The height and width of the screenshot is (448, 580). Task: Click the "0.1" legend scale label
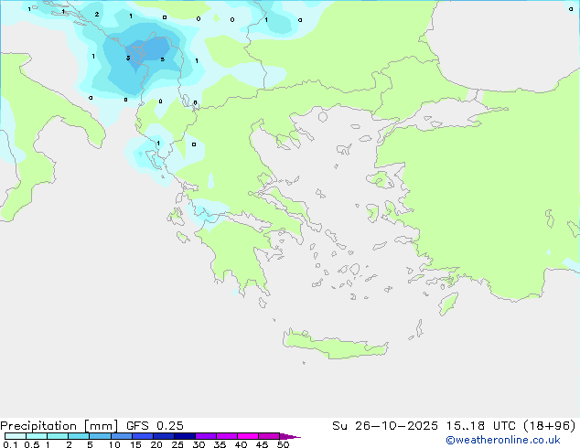(10, 444)
